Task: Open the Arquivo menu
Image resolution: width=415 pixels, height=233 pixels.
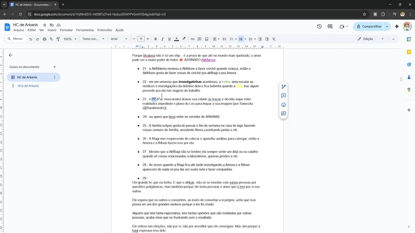Action: [x=19, y=30]
